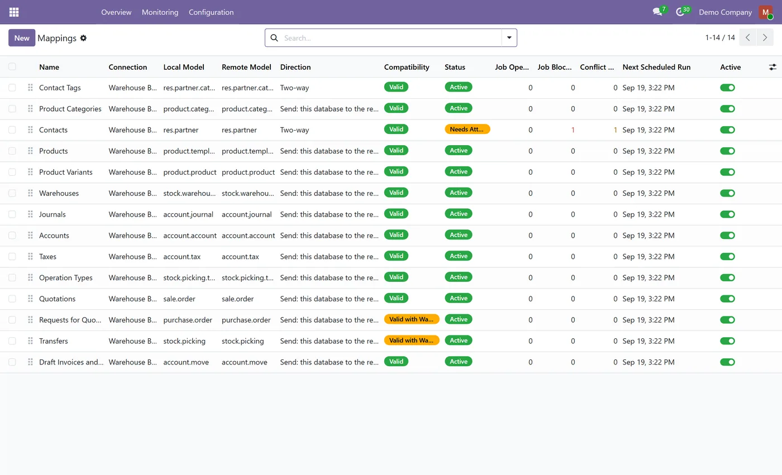Sort by Local Model column header
The width and height of the screenshot is (782, 475).
pos(184,67)
